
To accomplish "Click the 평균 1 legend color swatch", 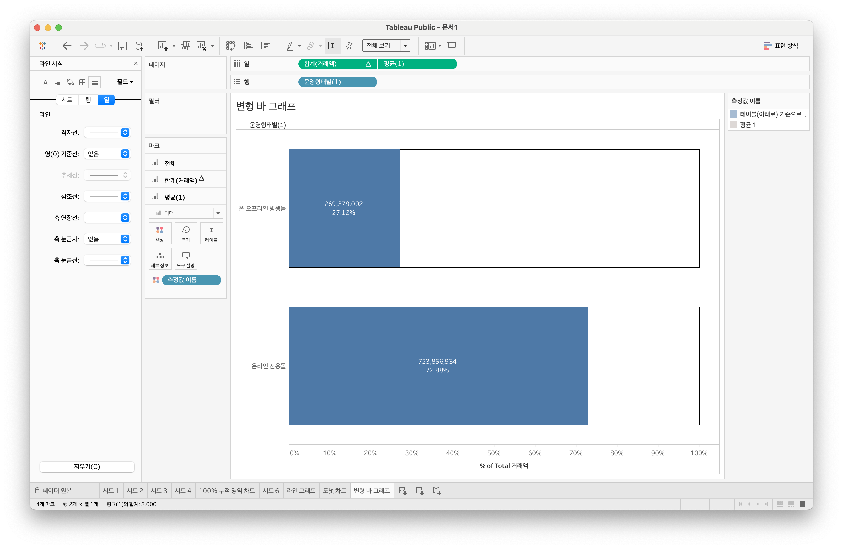I will click(733, 125).
